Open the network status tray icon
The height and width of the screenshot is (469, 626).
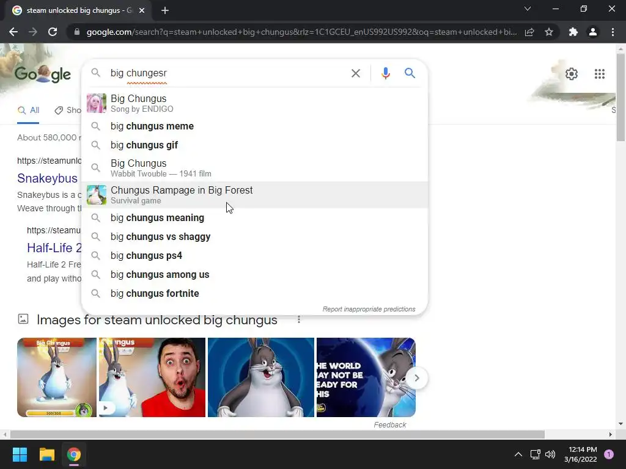point(535,454)
